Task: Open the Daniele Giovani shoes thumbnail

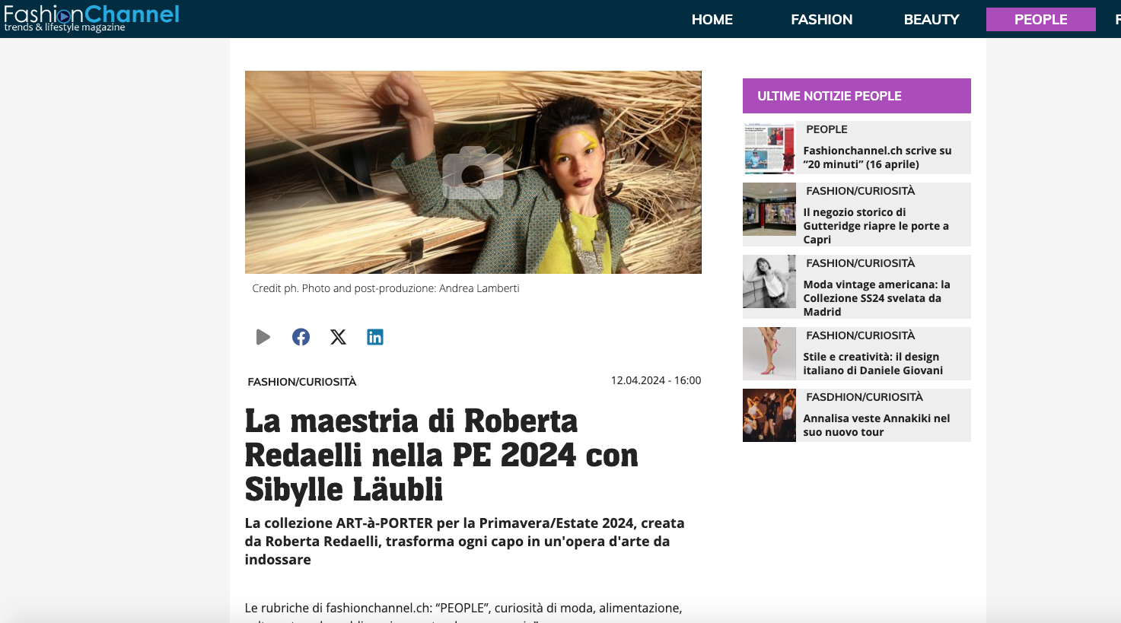Action: pos(769,353)
